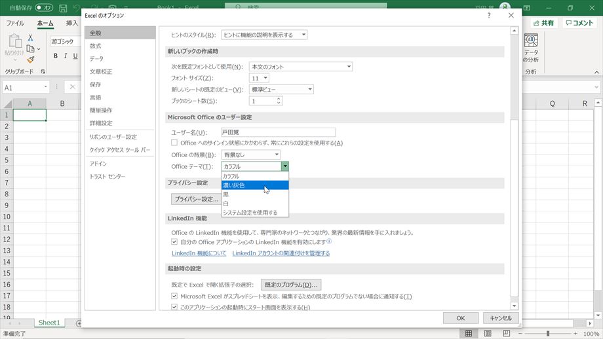Check the always use these settings checkbox

[x=174, y=143]
